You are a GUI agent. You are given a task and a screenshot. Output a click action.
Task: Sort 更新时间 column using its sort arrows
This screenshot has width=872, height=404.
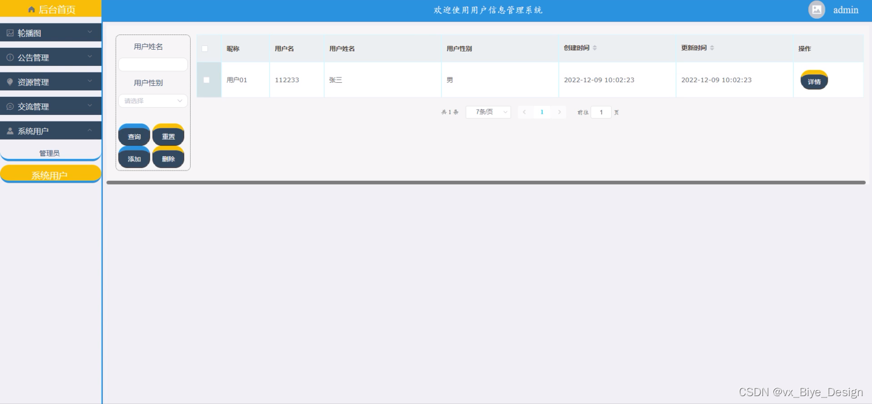pos(712,48)
